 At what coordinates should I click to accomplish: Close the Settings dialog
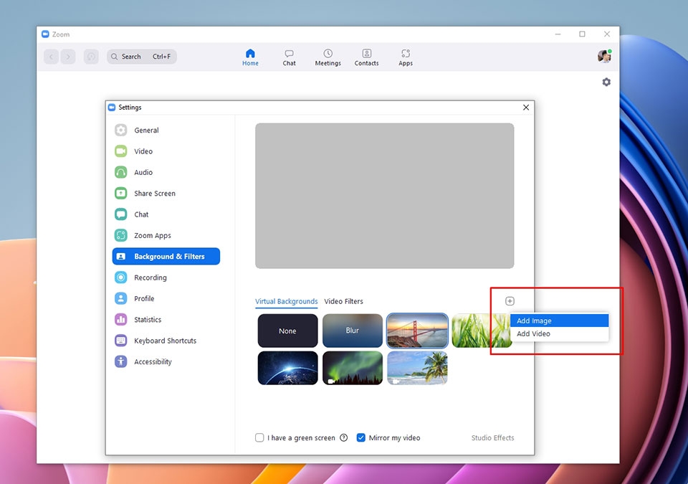[525, 108]
